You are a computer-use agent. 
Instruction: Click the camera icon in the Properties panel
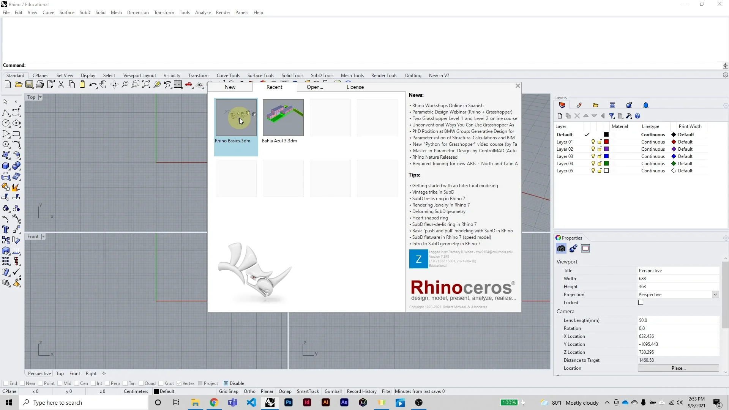pos(561,249)
